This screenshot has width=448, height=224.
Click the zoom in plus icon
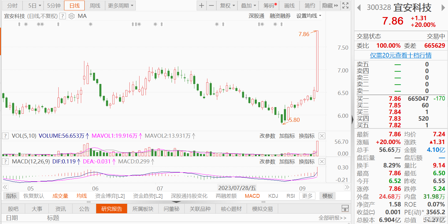(x=201, y=5)
